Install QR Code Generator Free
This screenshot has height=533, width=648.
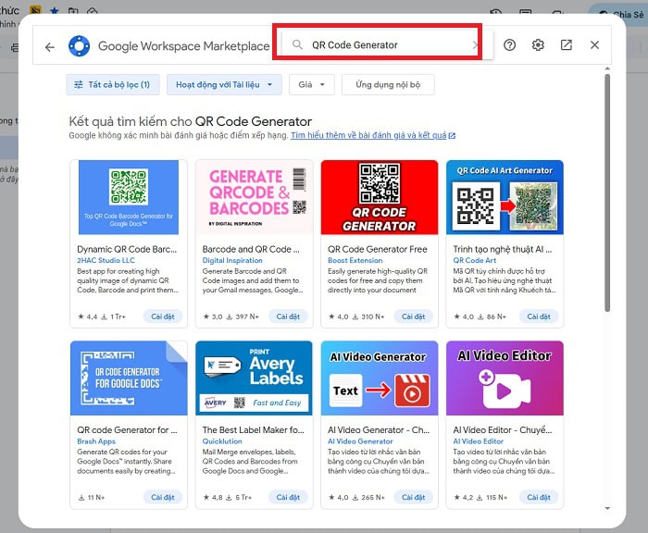413,316
